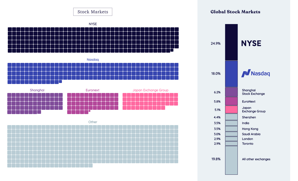Image resolution: width=298 pixels, height=181 pixels.
Task: Select the Nasdaq blue bar segment
Action: point(231,74)
